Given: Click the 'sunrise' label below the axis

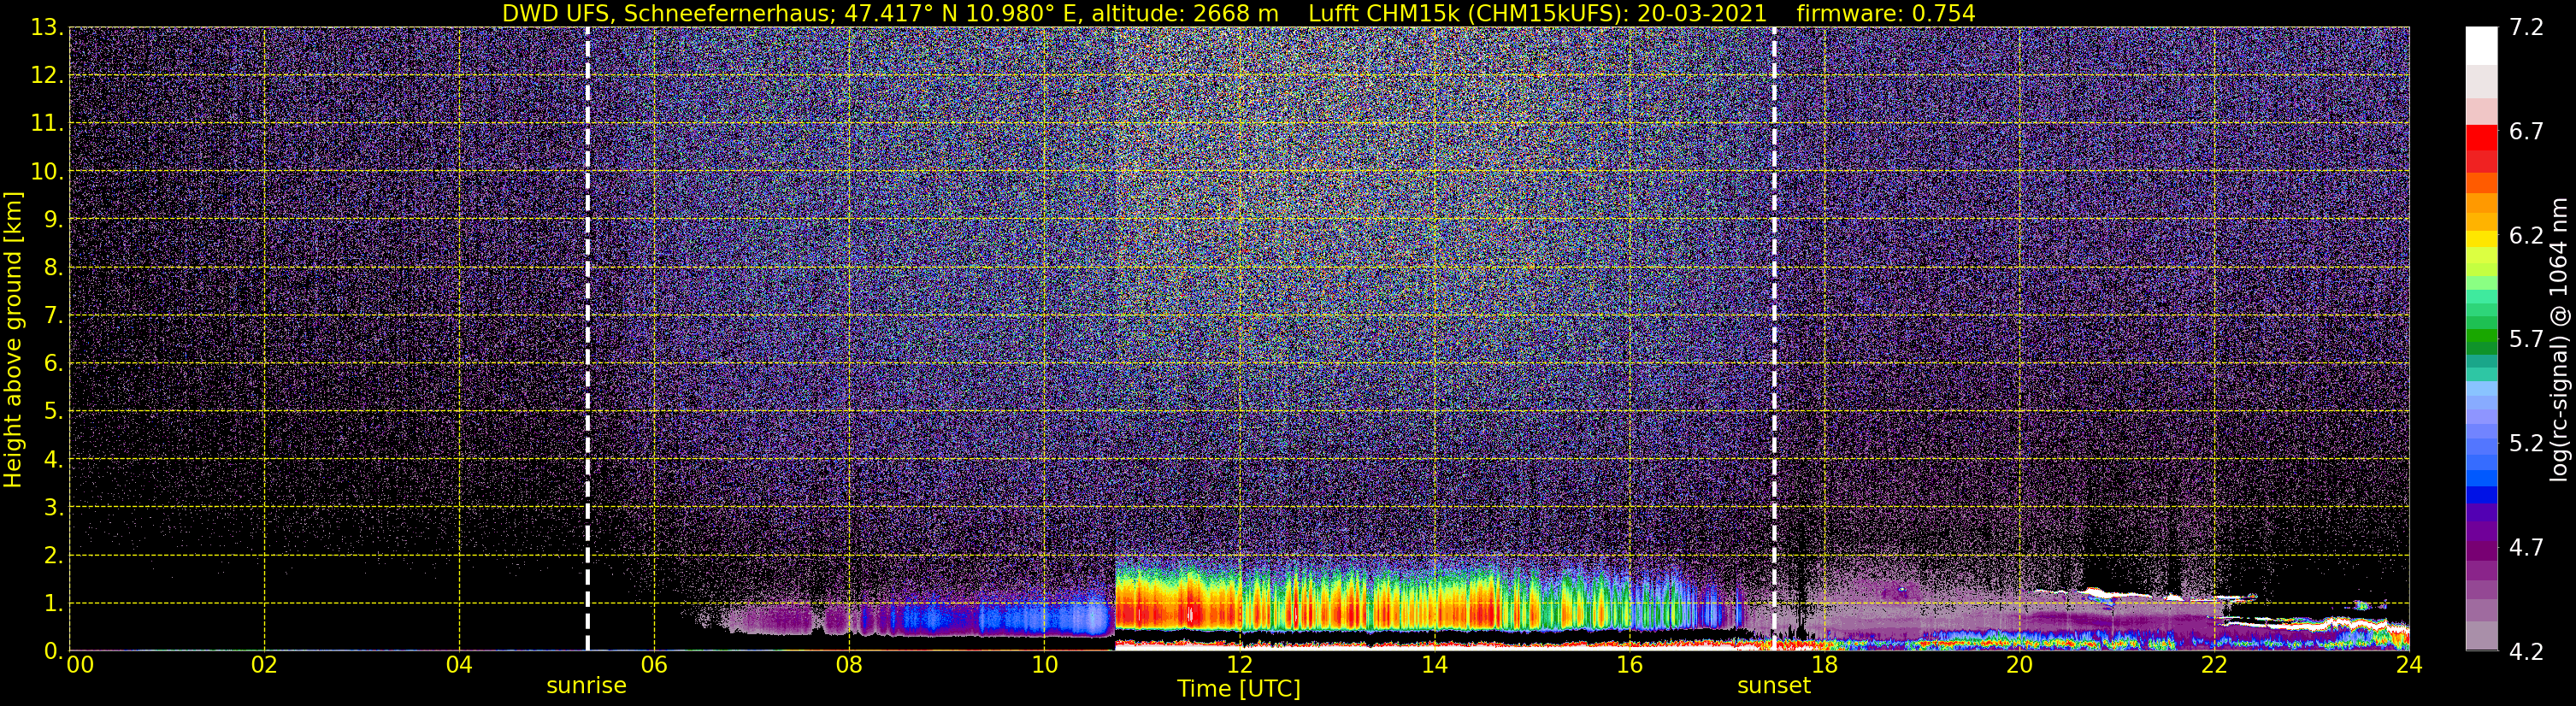Looking at the screenshot, I should (x=586, y=686).
